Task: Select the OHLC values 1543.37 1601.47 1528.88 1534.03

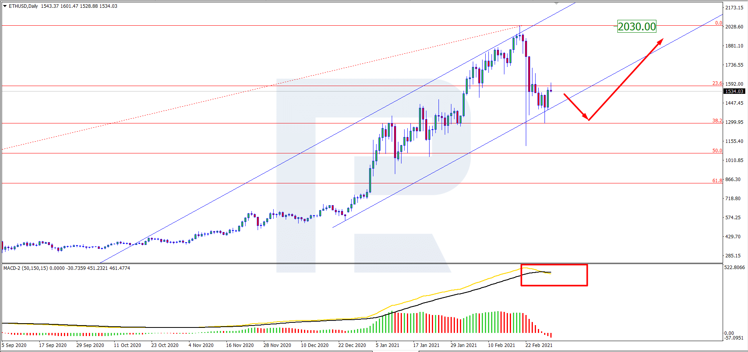Action: pyautogui.click(x=79, y=6)
